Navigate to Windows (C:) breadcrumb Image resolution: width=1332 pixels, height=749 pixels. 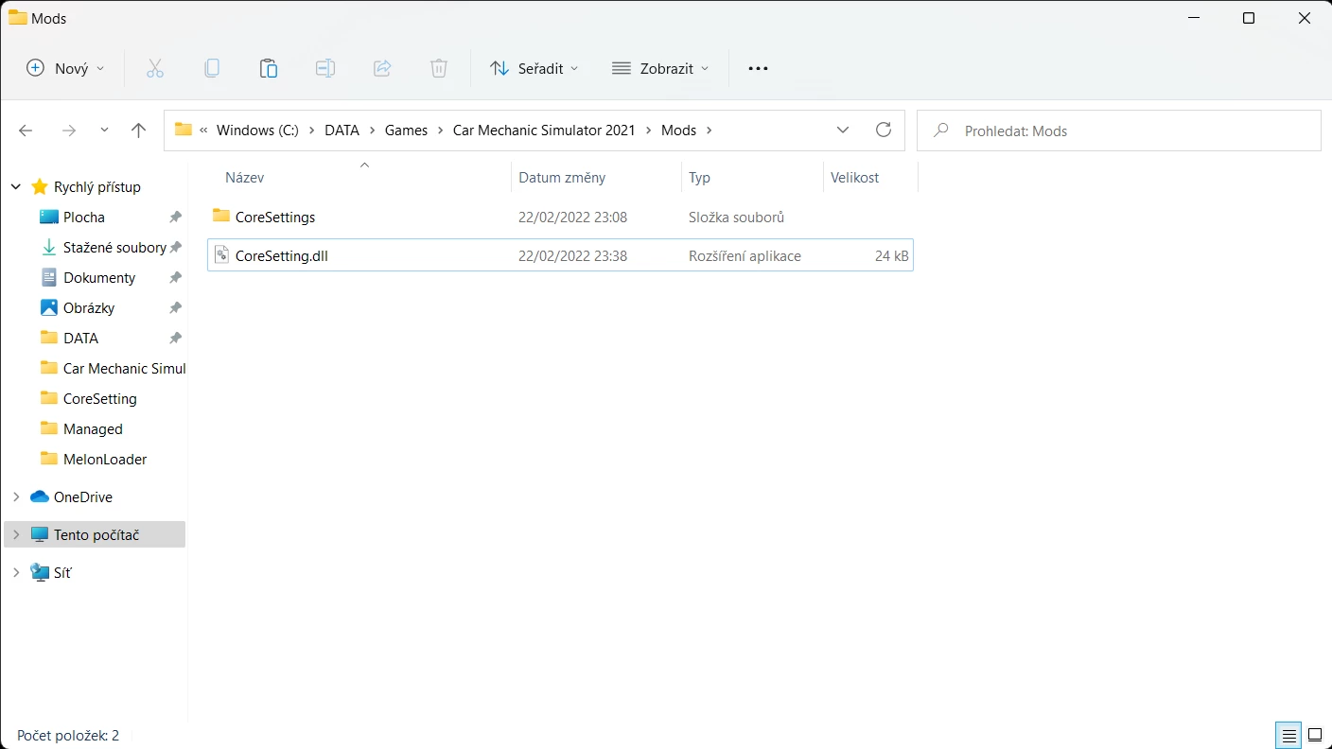(257, 131)
